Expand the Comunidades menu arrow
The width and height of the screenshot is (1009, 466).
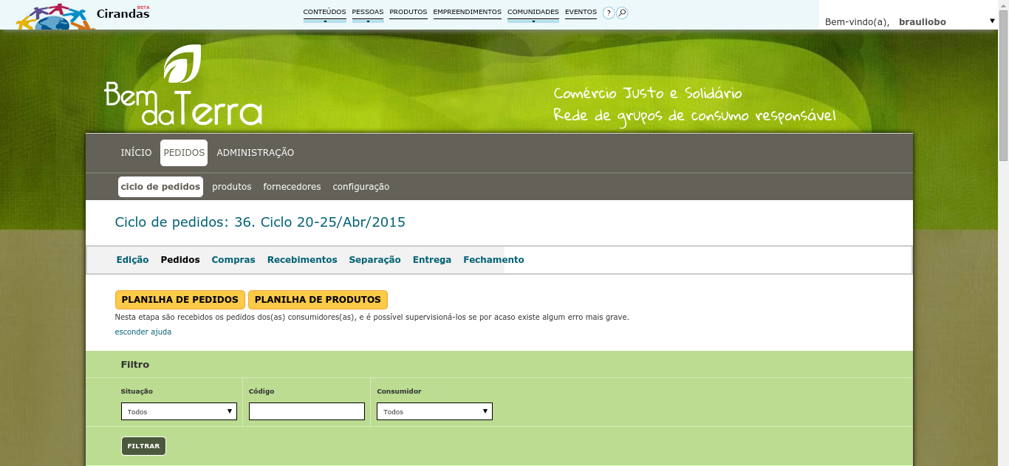[533, 21]
